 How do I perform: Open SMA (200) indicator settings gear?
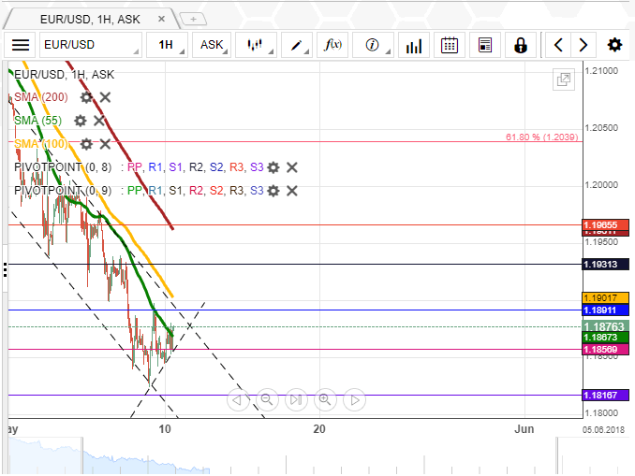point(86,97)
